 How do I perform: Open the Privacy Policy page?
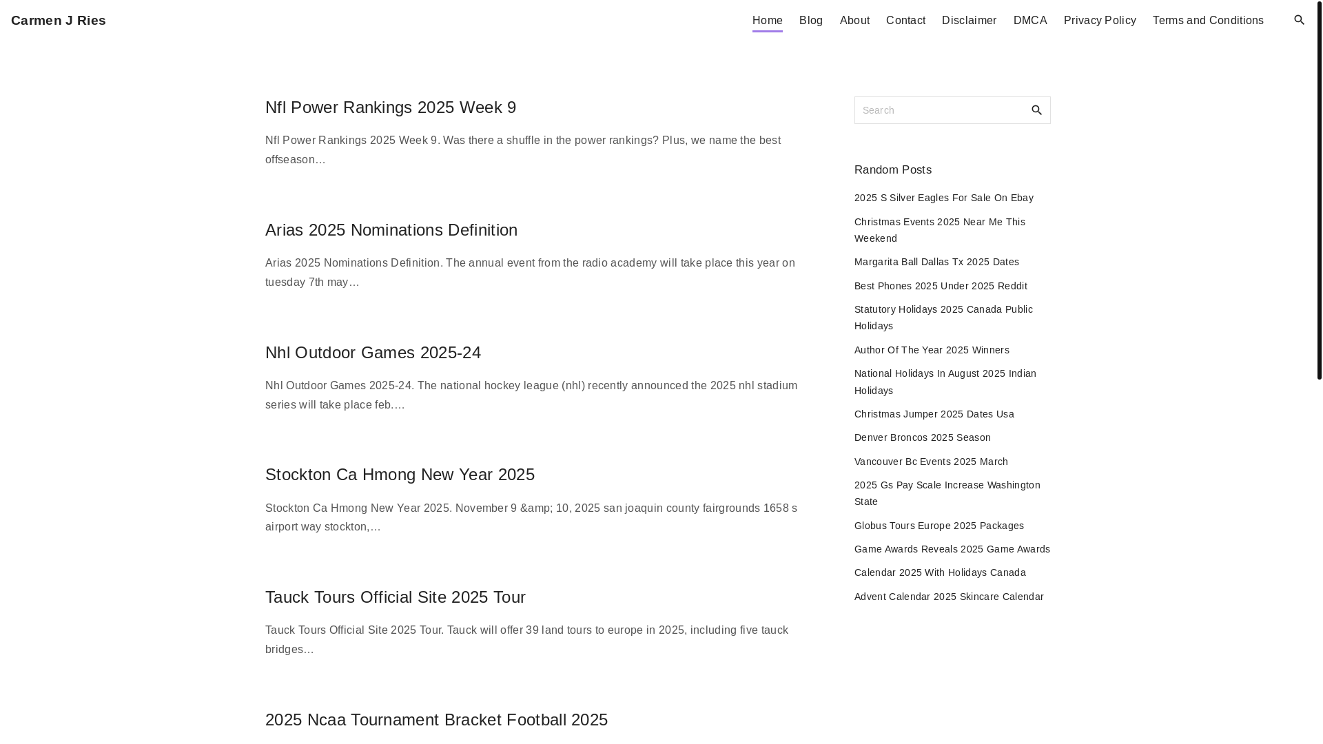click(x=1100, y=21)
